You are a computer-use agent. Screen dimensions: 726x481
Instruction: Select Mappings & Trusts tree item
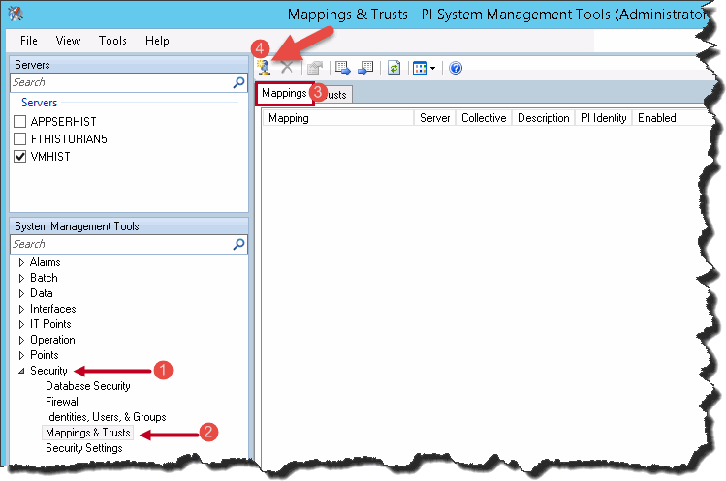[88, 433]
